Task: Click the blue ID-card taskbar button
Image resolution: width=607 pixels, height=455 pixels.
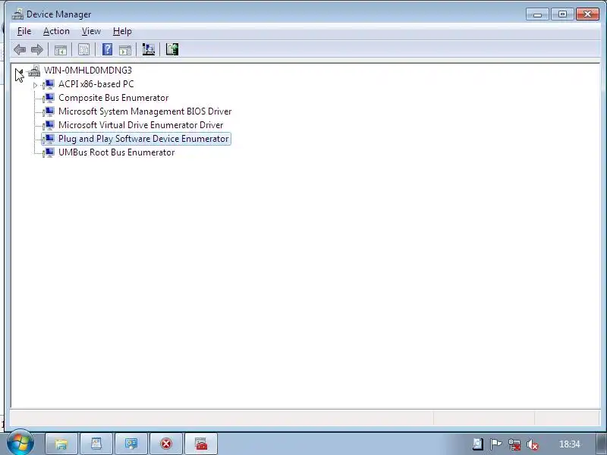Action: (x=131, y=444)
